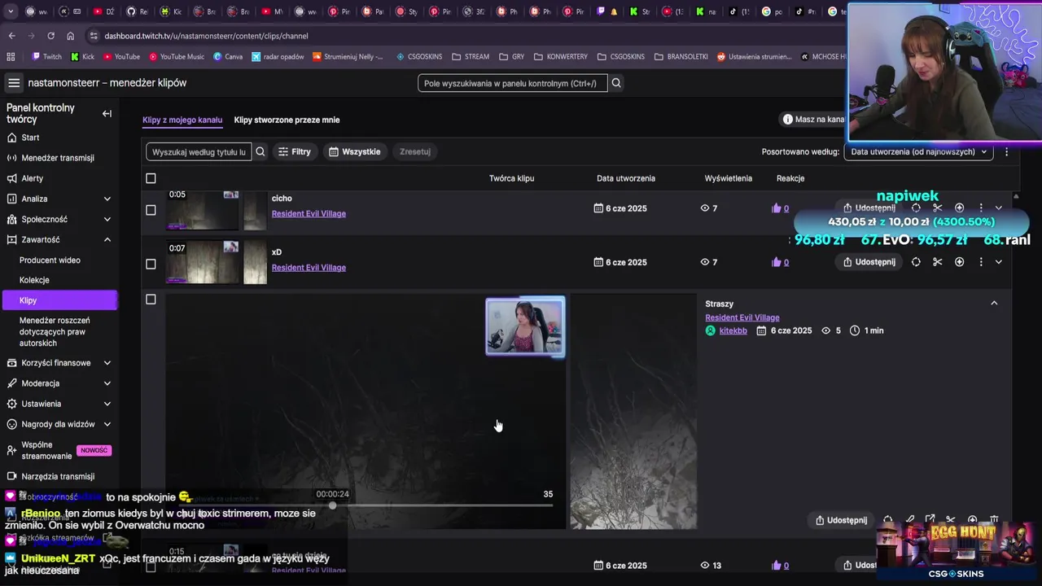
Task: Go back with the browser back arrow
Action: point(11,36)
